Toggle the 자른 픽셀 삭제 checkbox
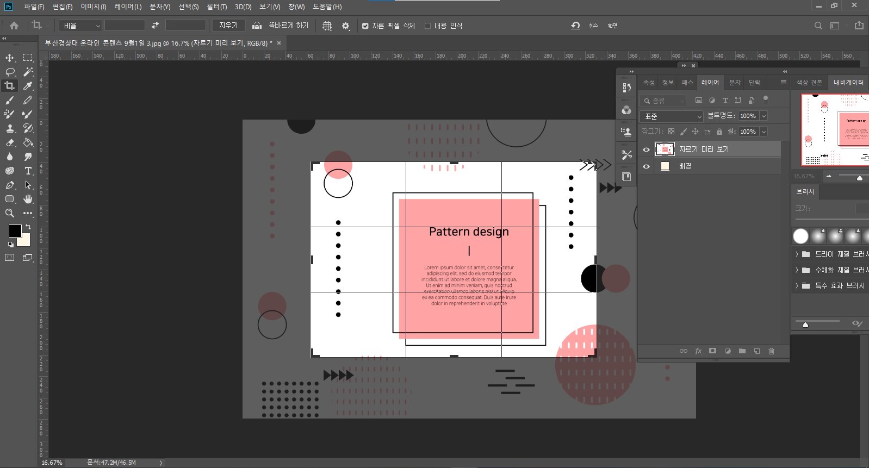This screenshot has width=869, height=468. pyautogui.click(x=365, y=26)
